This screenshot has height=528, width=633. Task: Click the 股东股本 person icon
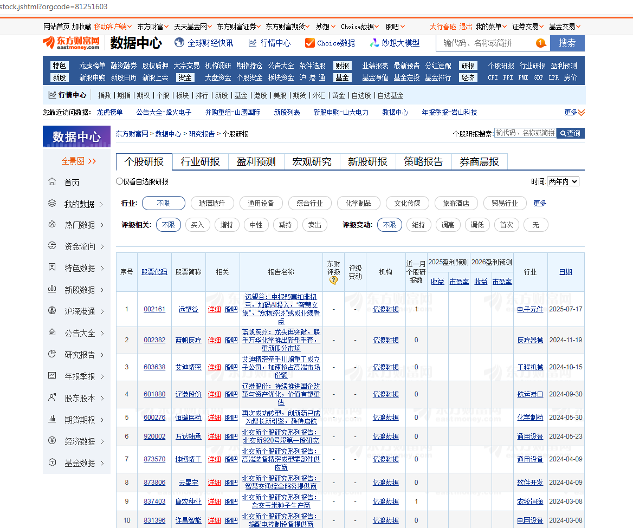click(52, 397)
